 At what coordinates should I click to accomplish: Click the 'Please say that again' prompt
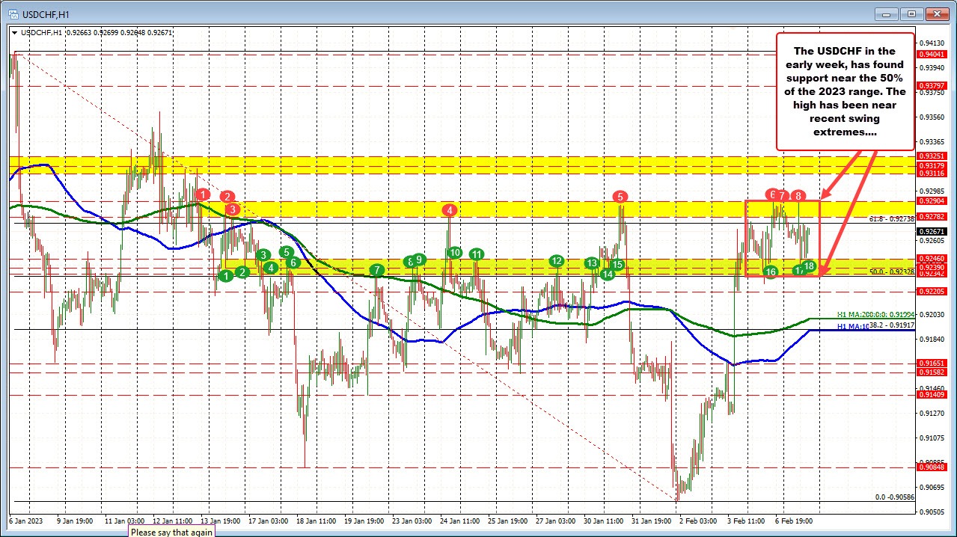point(171,532)
